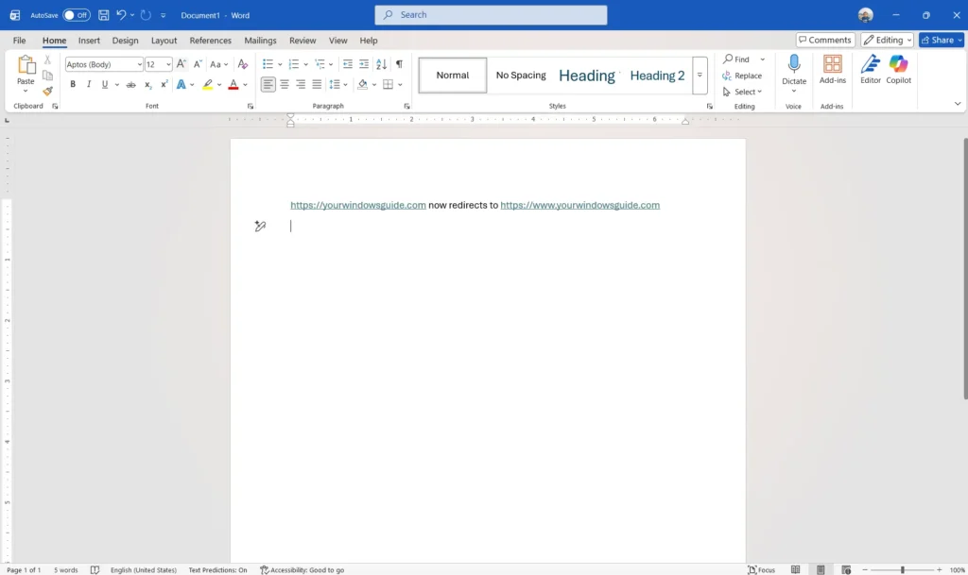Open Dictate microphone
The image size is (968, 575).
[794, 64]
